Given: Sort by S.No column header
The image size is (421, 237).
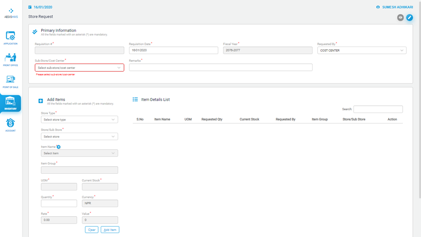Looking at the screenshot, I should click(140, 119).
